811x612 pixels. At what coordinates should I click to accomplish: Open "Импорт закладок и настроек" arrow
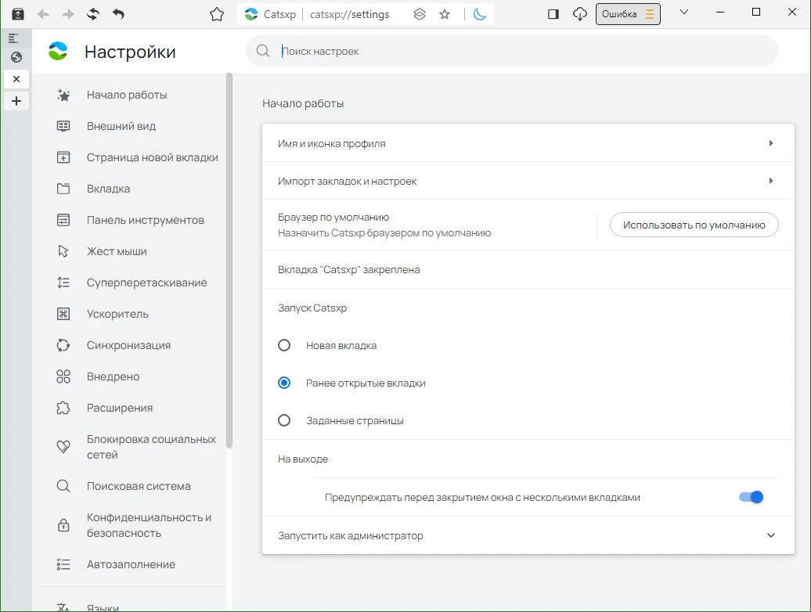(770, 181)
